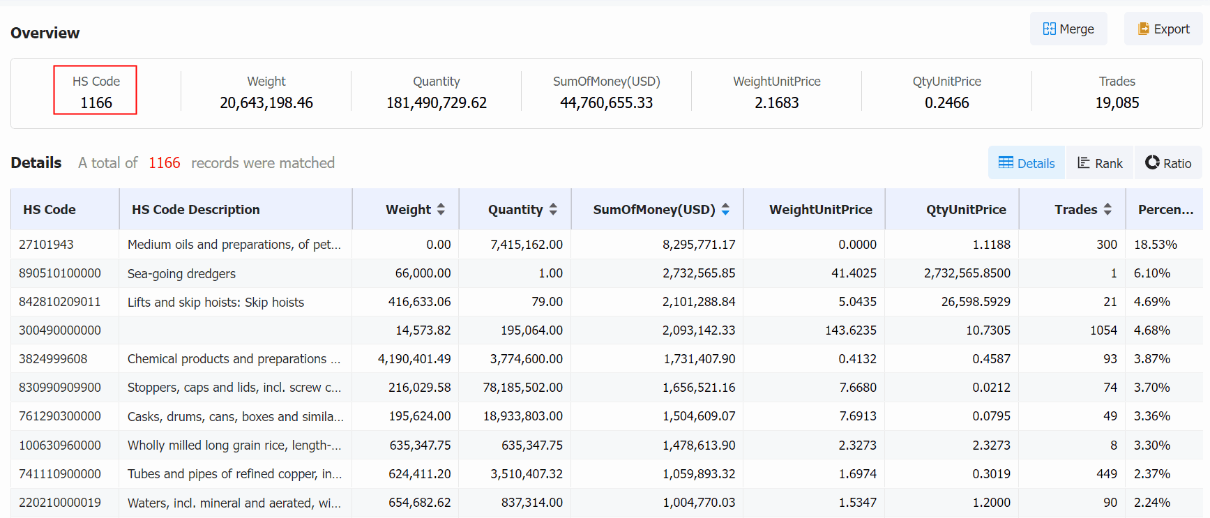The image size is (1210, 518).
Task: Click red 1166 matched records count
Action: click(x=165, y=163)
